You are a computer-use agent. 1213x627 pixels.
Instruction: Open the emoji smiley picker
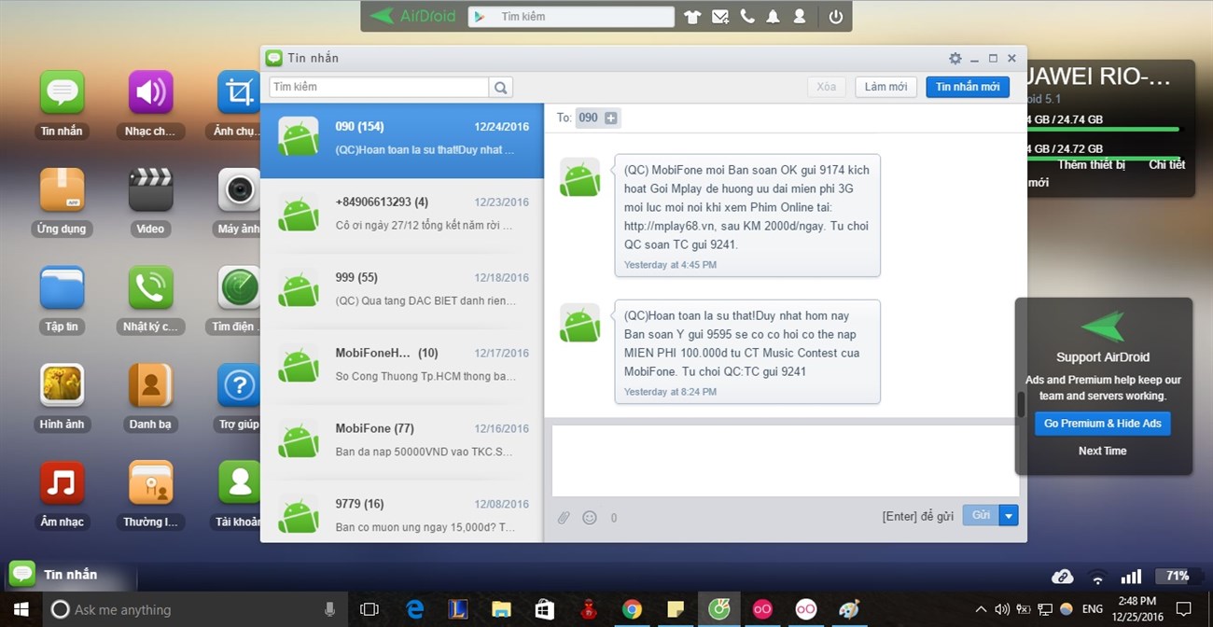point(590,517)
